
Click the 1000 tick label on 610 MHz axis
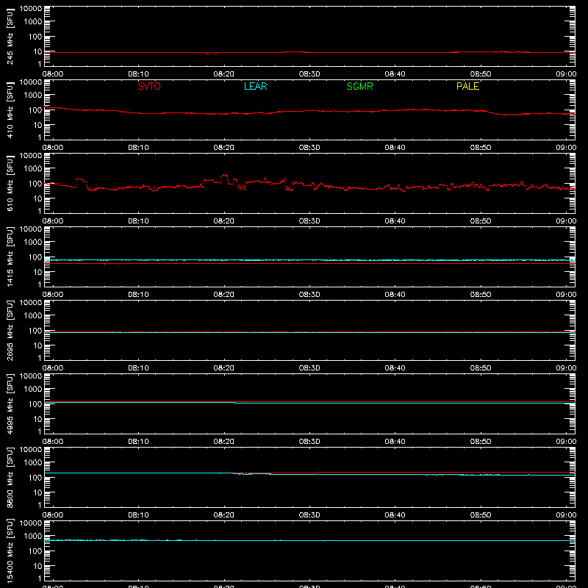tap(33, 168)
